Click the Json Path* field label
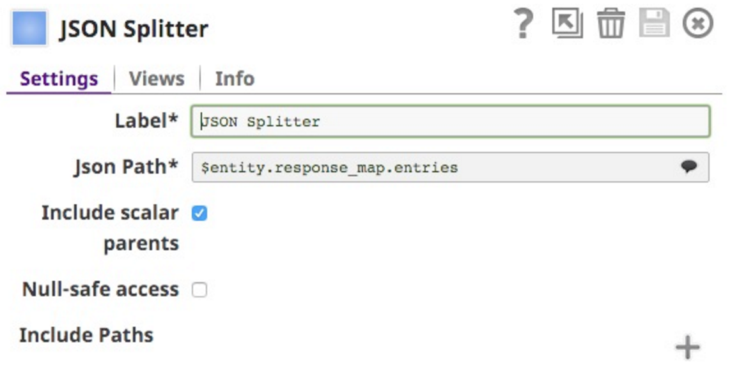730x374 pixels. 127,167
